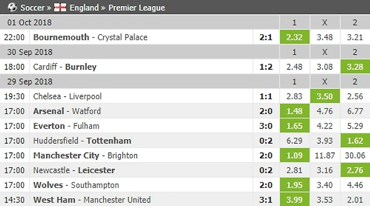Open the Soccer breadcrumb link

tap(31, 8)
